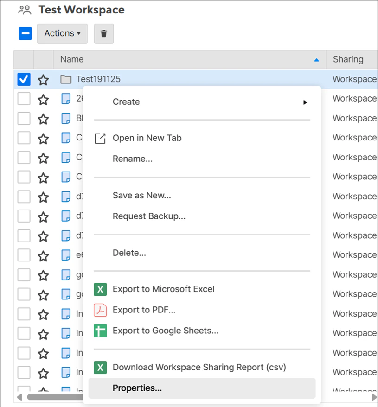
Task: Select Download Workspace Sharing Report (csv)
Action: (202, 367)
